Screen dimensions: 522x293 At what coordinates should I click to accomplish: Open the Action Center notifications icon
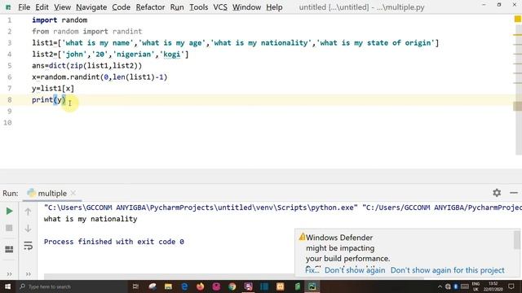[511, 286]
